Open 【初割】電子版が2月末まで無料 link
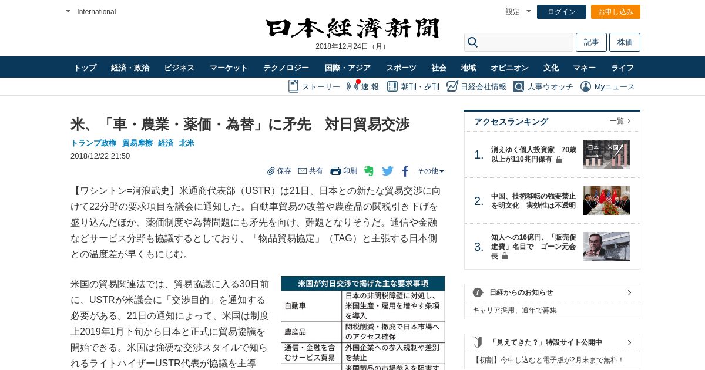 [x=548, y=360]
